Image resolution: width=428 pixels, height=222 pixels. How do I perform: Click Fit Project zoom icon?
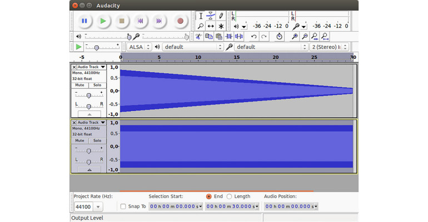pyautogui.click(x=325, y=37)
